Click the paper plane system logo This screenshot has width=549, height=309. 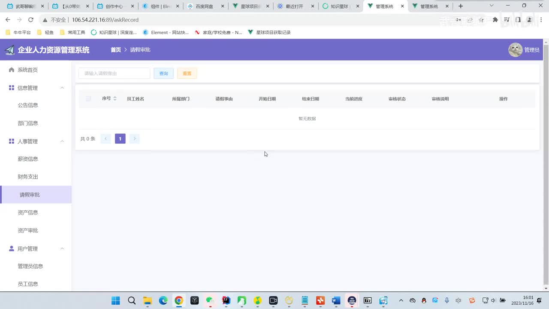click(x=9, y=50)
